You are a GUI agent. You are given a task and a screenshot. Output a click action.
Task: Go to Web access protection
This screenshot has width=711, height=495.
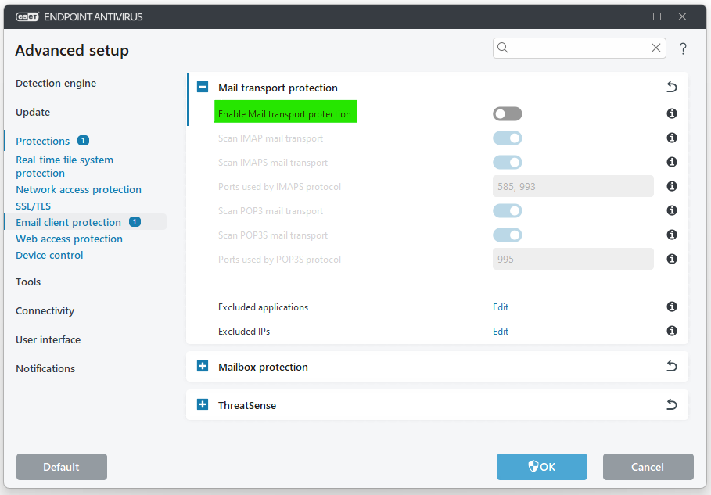[69, 239]
